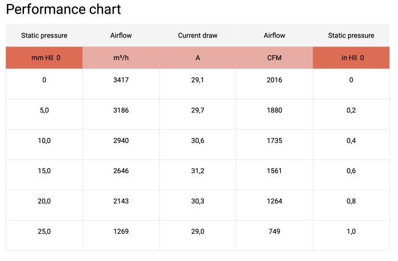Screen dimensions: 398x261
Task: Click the A ampere unit header cell
Action: (x=198, y=58)
